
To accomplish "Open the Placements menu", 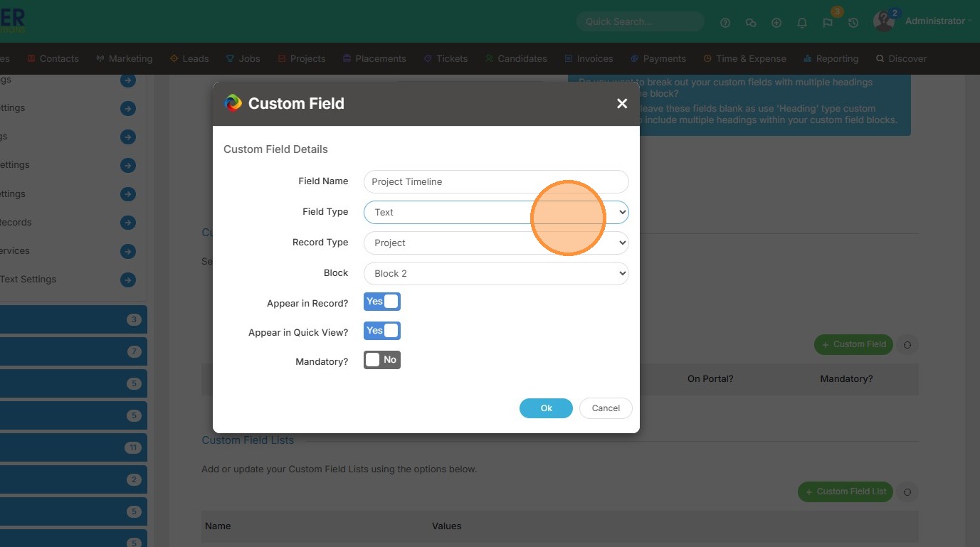I will click(374, 58).
